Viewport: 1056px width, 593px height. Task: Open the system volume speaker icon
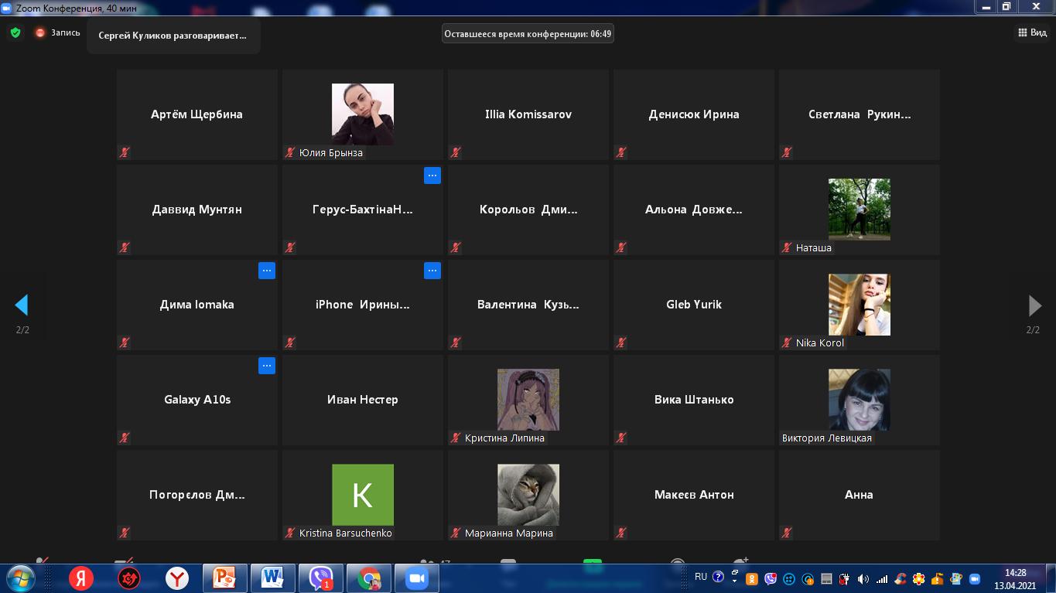pyautogui.click(x=863, y=579)
